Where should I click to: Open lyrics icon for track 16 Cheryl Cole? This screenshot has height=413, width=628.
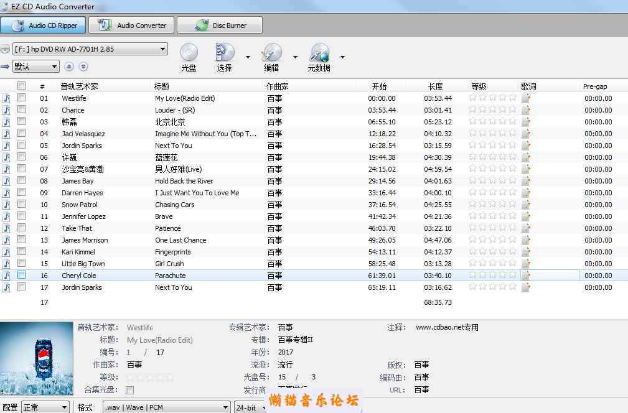click(526, 276)
